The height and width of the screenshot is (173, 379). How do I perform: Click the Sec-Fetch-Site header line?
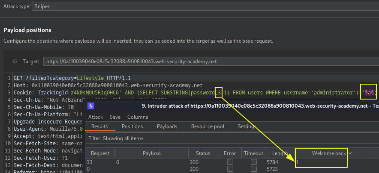pyautogui.click(x=48, y=144)
